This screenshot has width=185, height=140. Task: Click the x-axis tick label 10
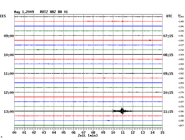(113, 133)
